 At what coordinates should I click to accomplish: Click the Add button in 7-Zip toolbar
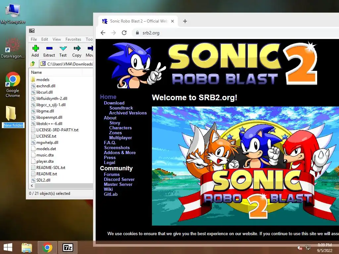click(x=35, y=51)
